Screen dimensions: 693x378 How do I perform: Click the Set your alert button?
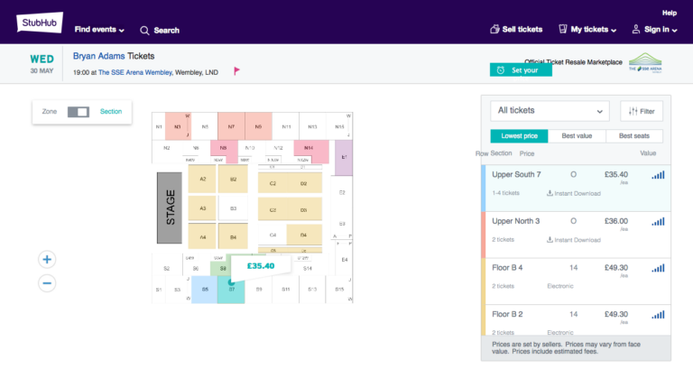tap(521, 70)
